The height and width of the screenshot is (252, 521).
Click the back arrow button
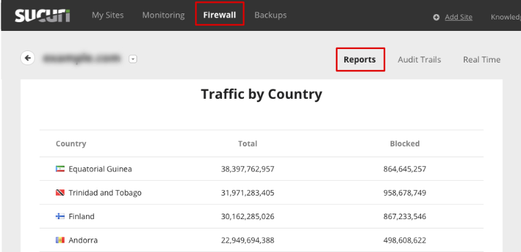tap(28, 58)
